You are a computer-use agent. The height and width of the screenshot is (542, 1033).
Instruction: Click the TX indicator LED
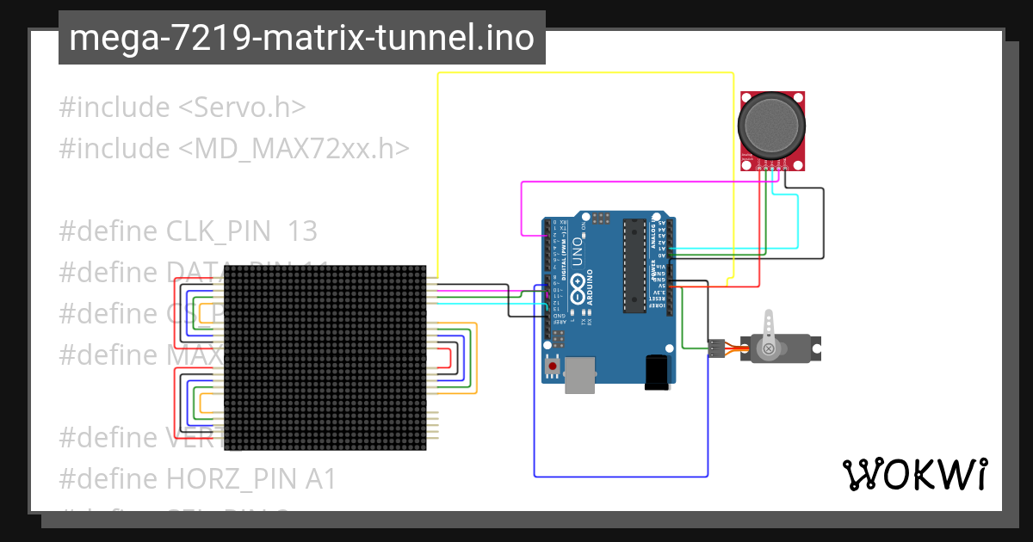[x=583, y=311]
